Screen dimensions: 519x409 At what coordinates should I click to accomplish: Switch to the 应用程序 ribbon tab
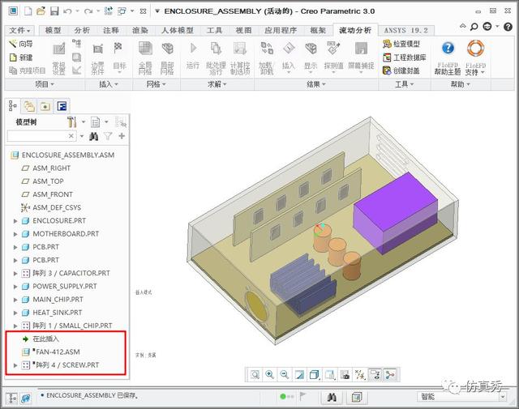[x=281, y=31]
